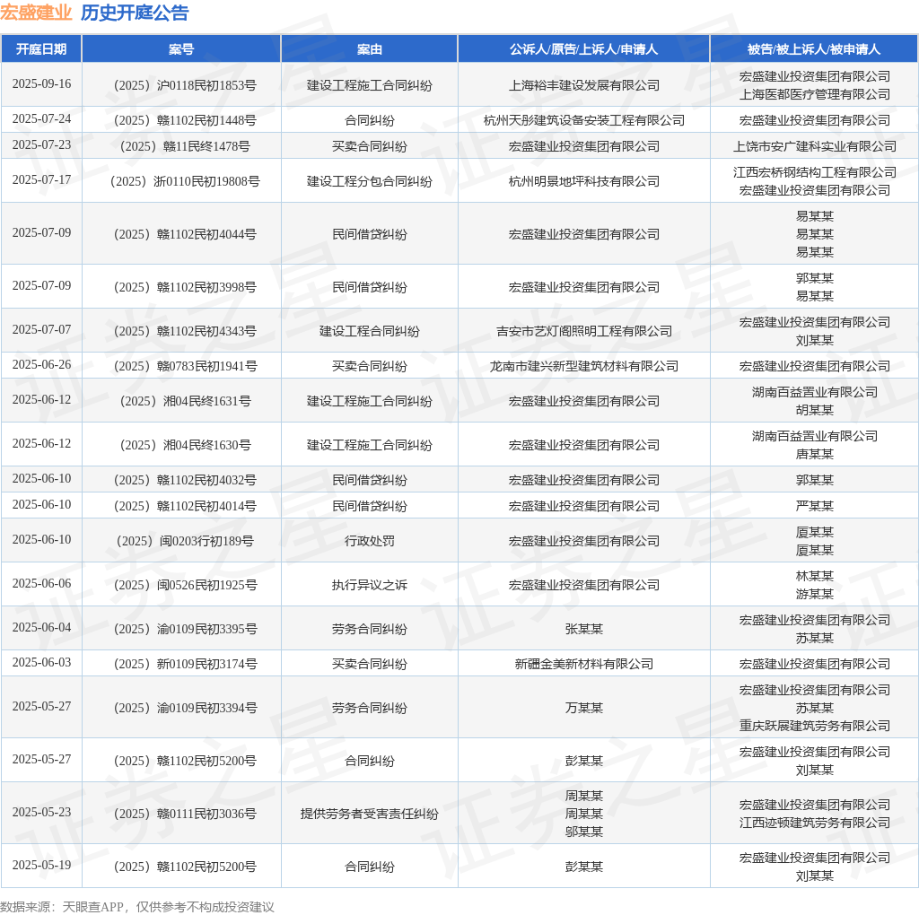This screenshot has height=915, width=919.
Task: Click plaintiff 龙南市建兴新型建筑材料有限公司
Action: coord(583,366)
